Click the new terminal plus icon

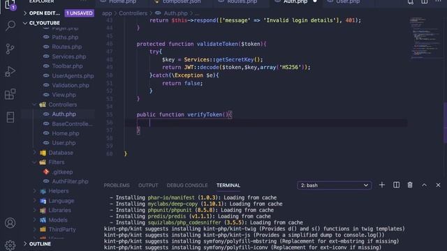pos(382,185)
